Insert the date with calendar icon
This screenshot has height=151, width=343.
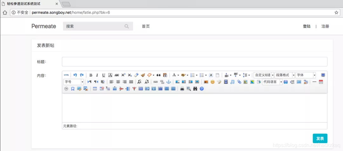pos(321,82)
